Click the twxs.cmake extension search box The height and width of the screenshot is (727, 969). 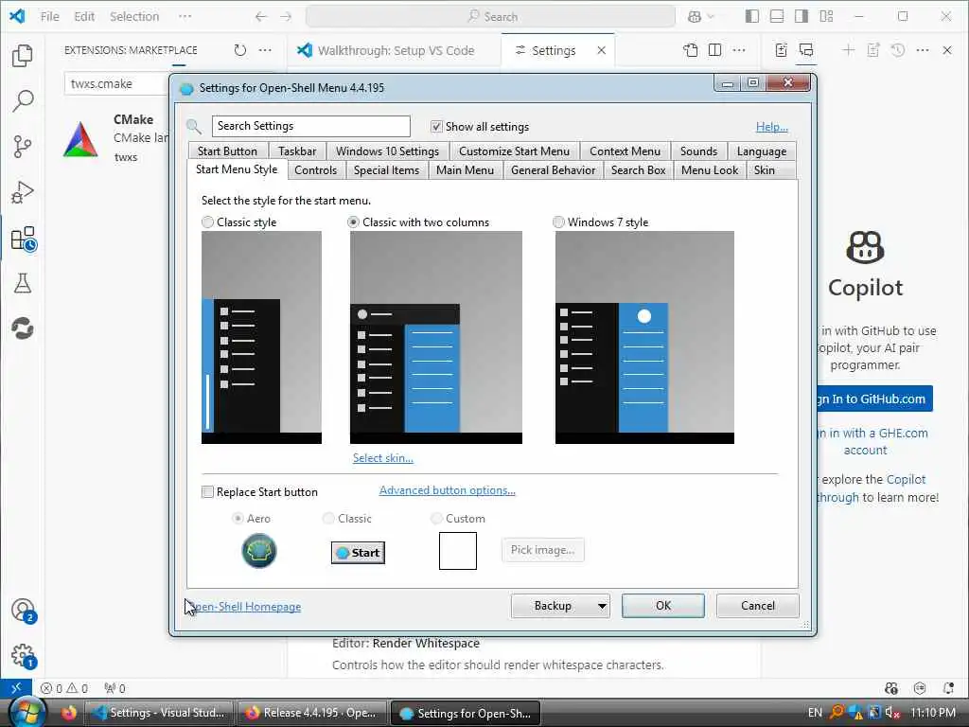tap(117, 84)
